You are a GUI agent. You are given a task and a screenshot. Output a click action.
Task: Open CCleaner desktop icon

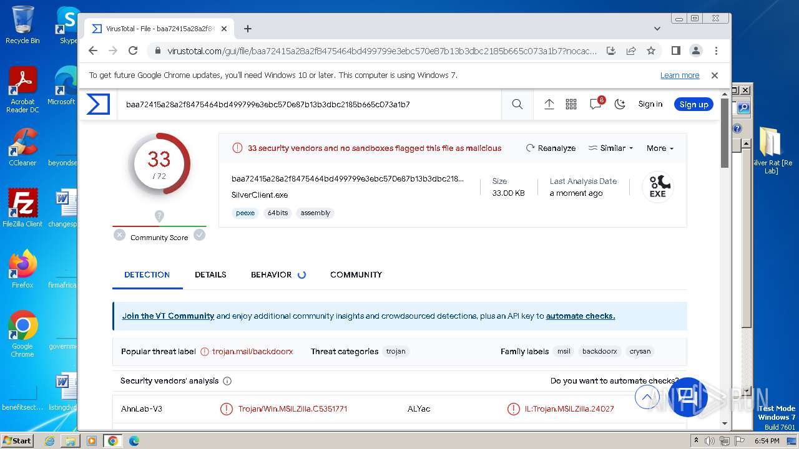pos(22,147)
